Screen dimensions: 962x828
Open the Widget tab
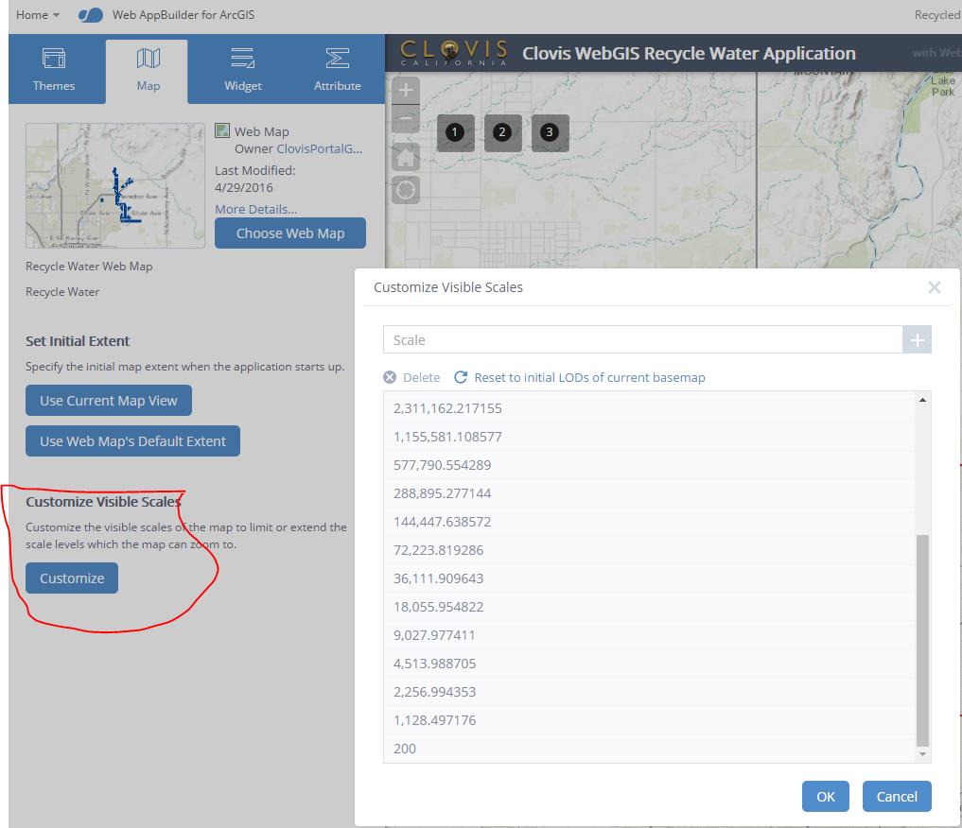pos(243,69)
